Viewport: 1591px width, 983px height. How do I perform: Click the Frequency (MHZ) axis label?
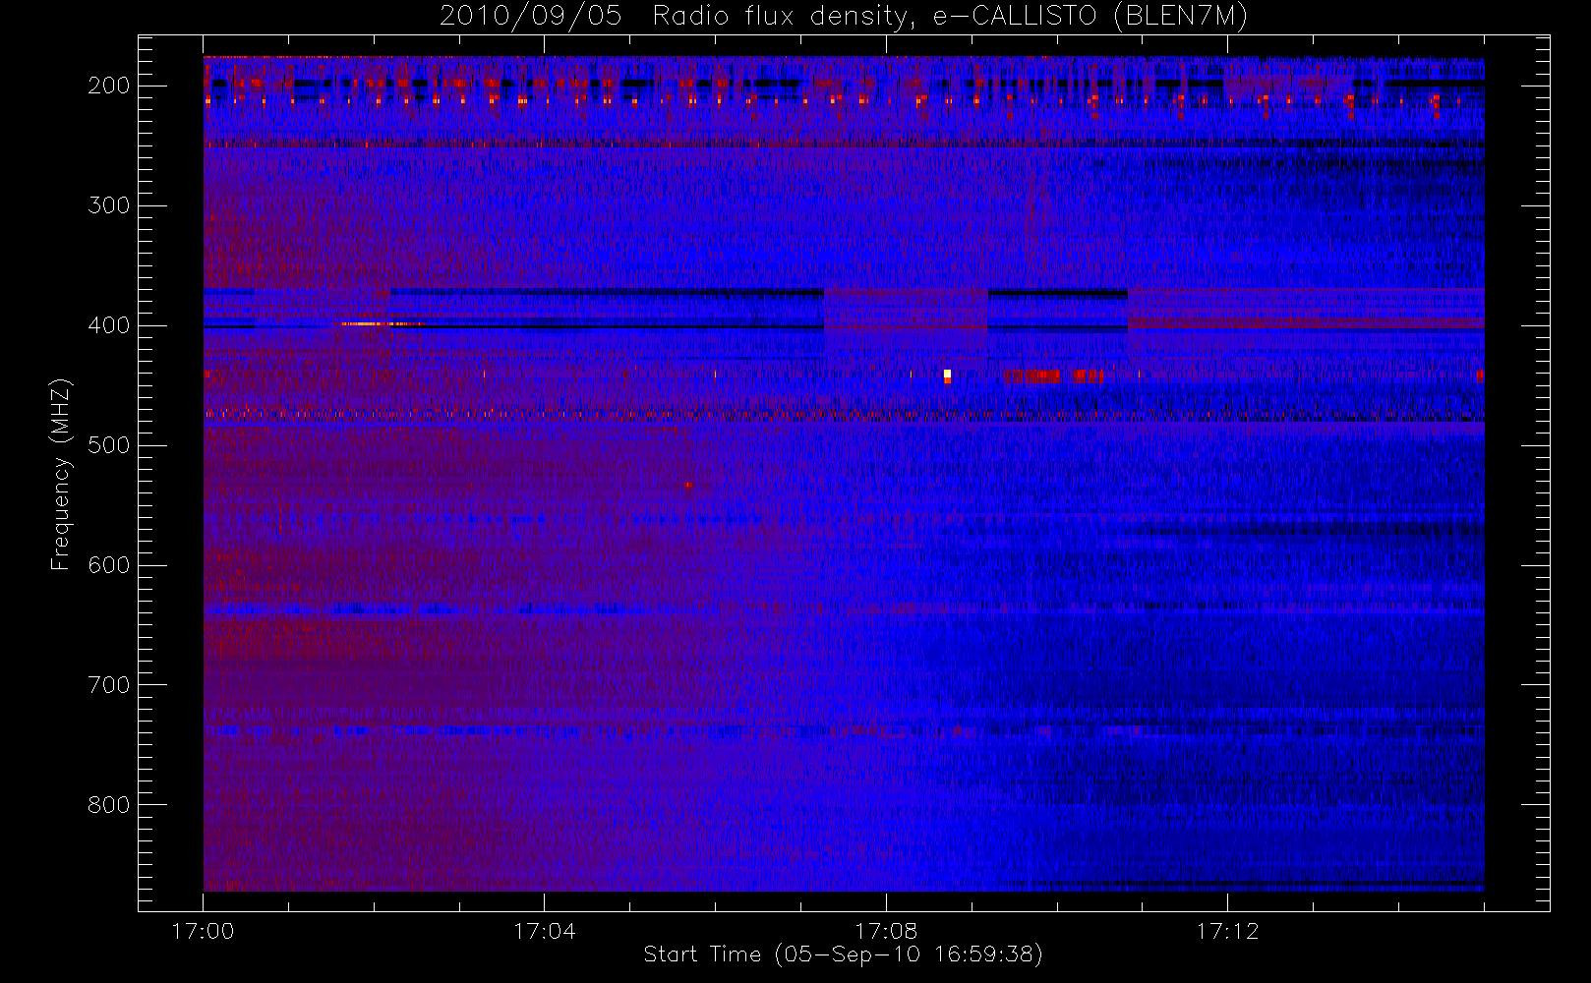pos(61,475)
